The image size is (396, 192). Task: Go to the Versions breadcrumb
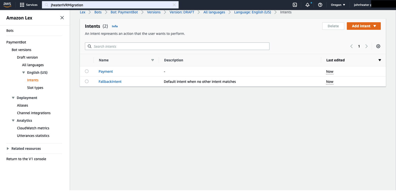[x=154, y=12]
